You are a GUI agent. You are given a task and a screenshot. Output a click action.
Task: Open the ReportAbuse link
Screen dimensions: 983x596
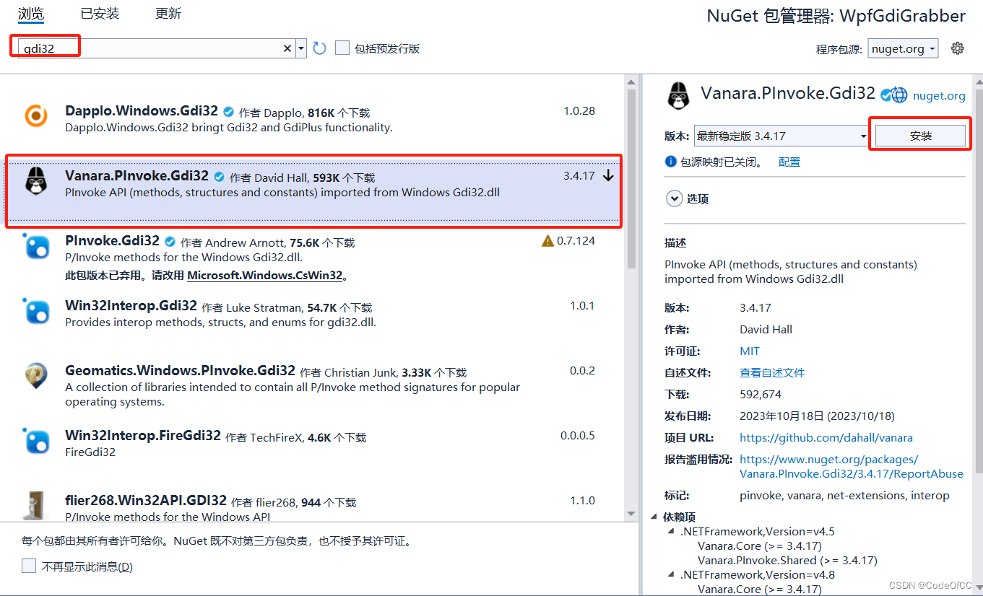click(852, 467)
